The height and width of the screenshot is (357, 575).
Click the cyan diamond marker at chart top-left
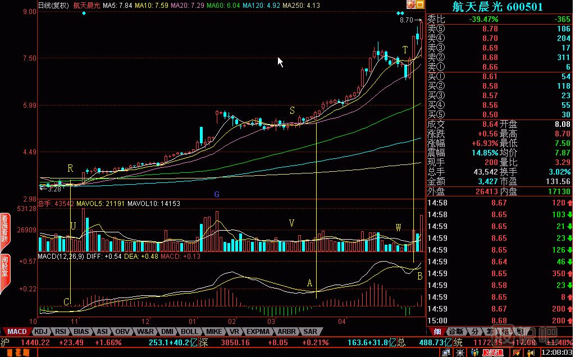(84, 13)
